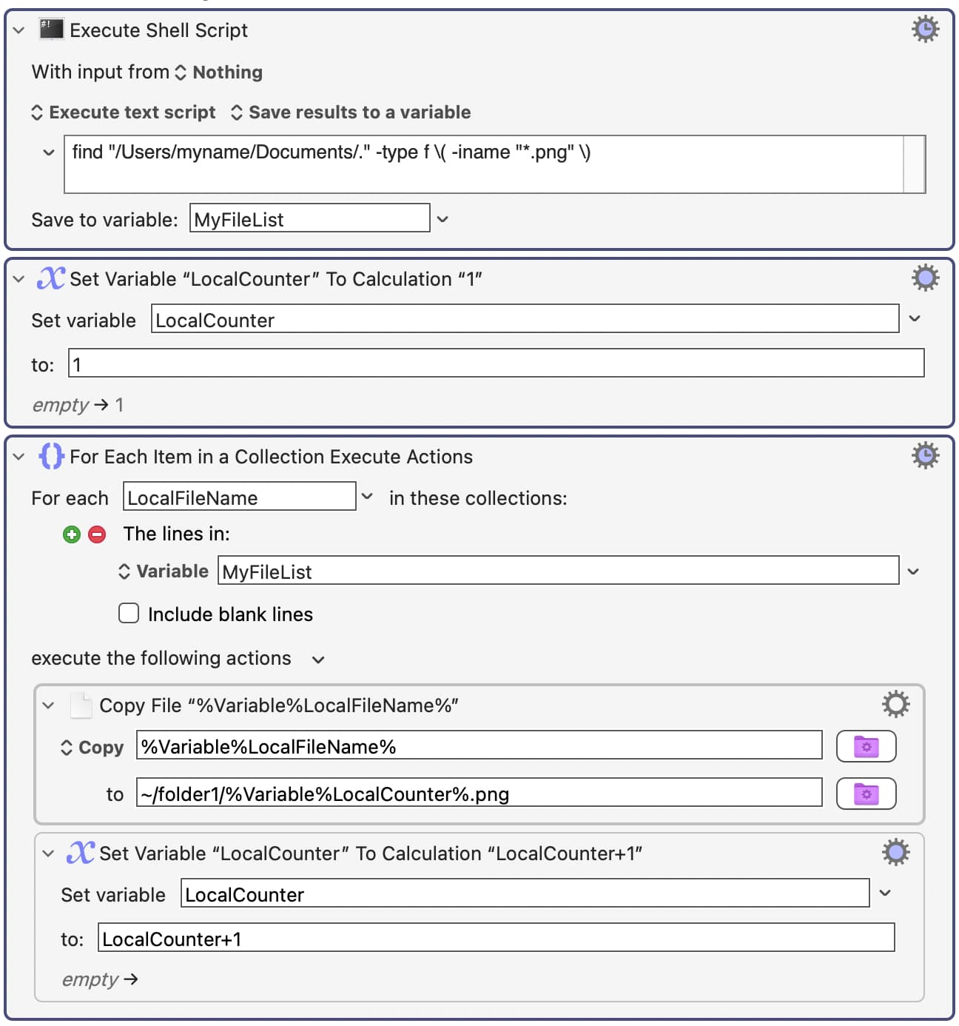Click the LocalFileName For each variable field
This screenshot has width=959, height=1026.
click(x=239, y=497)
